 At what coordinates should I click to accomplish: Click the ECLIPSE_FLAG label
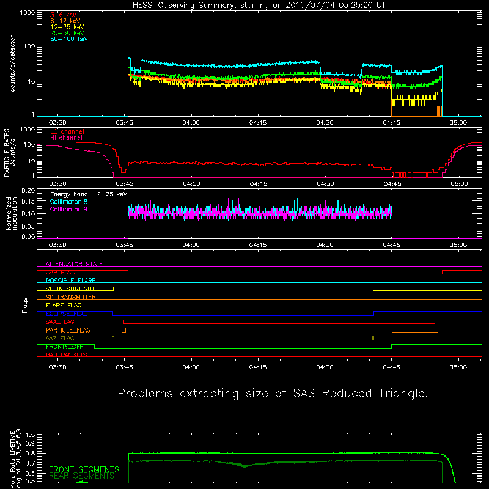click(x=67, y=314)
